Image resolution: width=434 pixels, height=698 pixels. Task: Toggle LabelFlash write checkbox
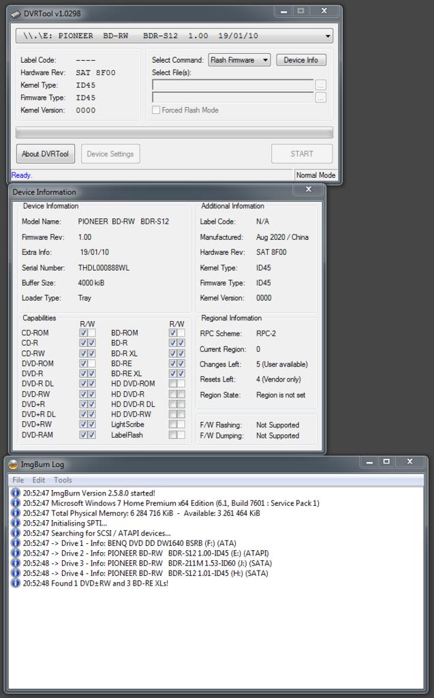click(181, 434)
